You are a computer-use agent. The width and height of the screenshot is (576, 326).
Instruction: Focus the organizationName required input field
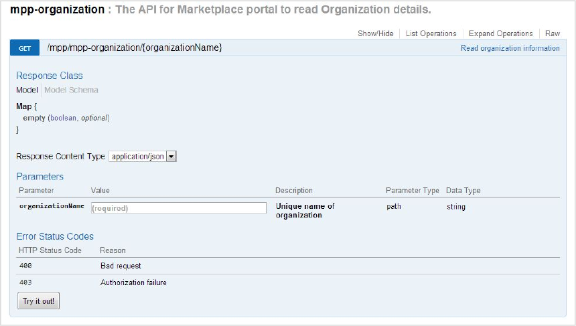[x=179, y=208]
